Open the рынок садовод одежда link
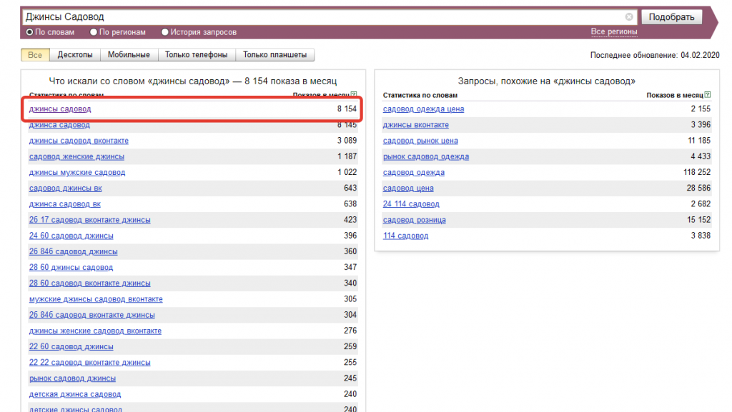This screenshot has width=732, height=412. click(x=426, y=156)
